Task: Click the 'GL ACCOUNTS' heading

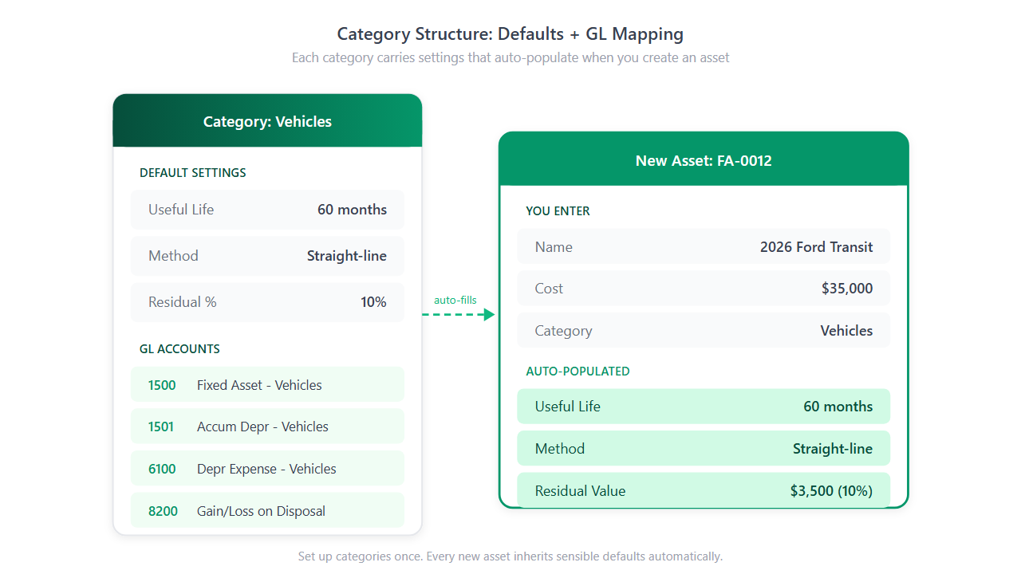Action: point(179,349)
